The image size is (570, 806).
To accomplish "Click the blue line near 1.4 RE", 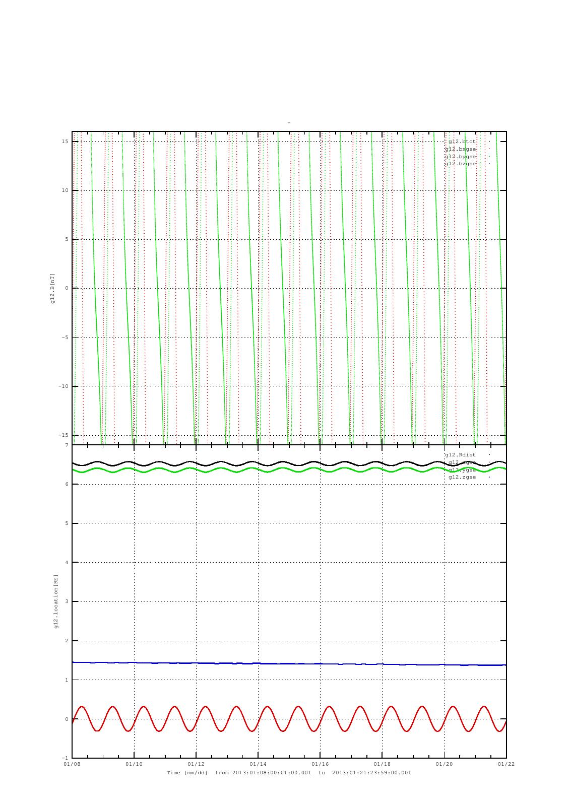I will click(289, 663).
